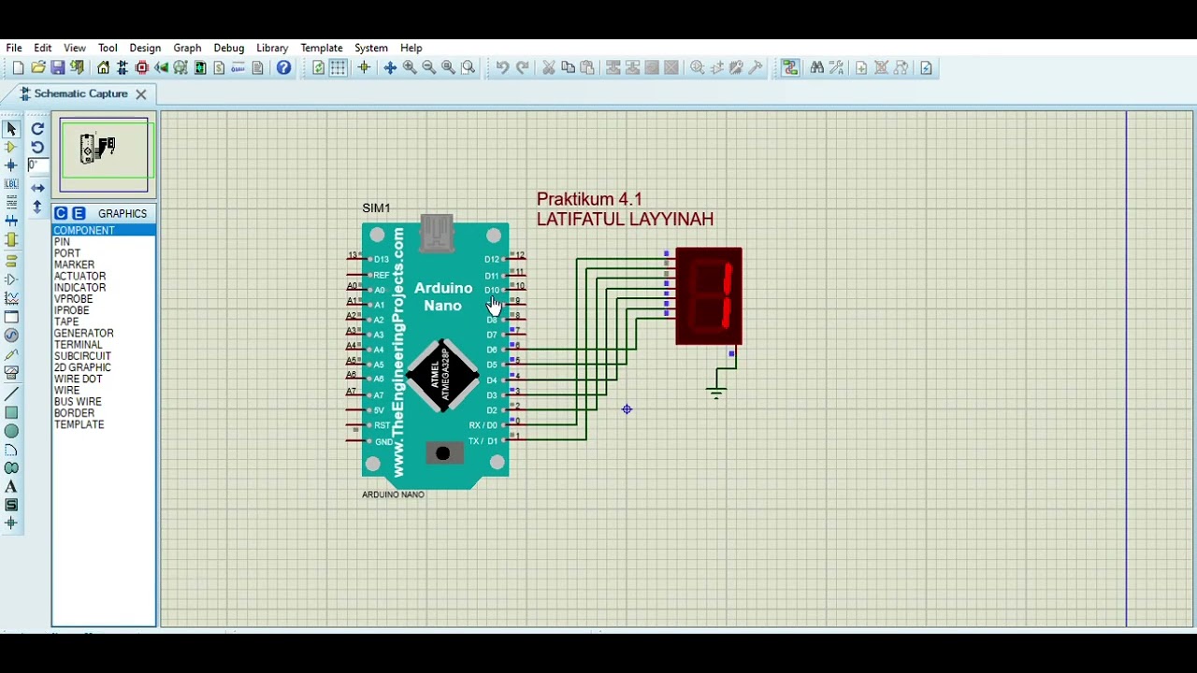Add a new root sheet
Screen dimensions: 1197x673
pyautogui.click(x=861, y=67)
